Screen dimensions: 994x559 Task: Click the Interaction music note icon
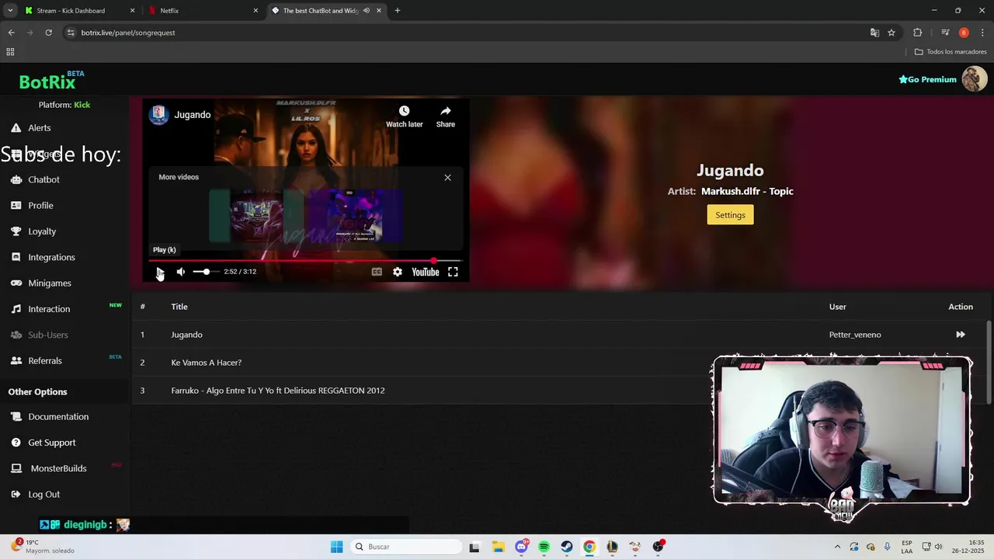(x=16, y=309)
